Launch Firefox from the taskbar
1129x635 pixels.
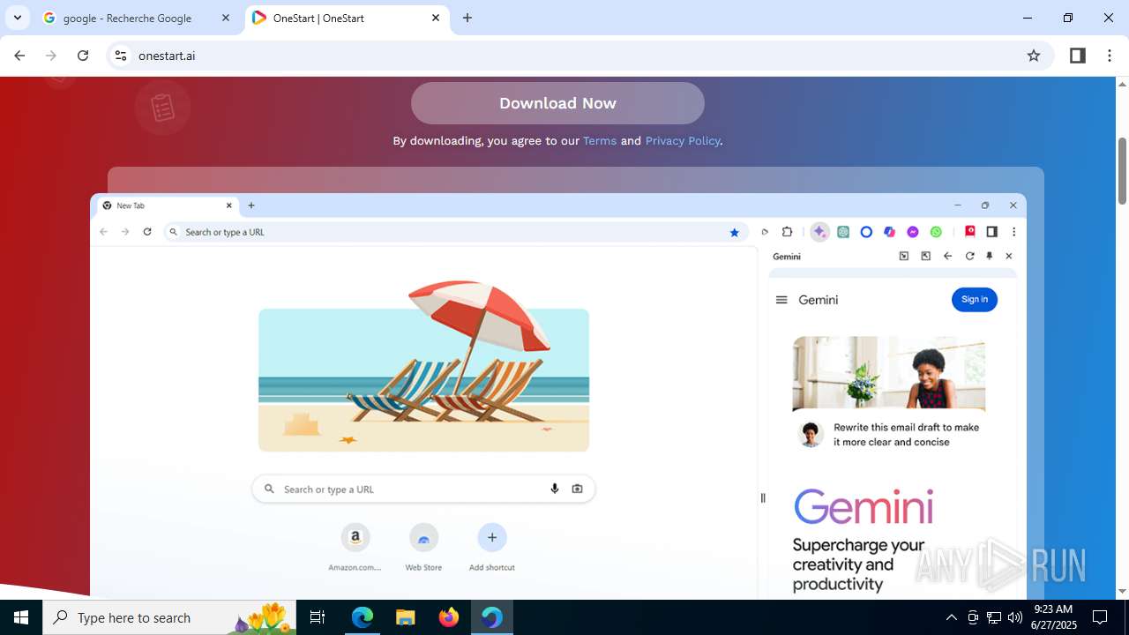449,617
